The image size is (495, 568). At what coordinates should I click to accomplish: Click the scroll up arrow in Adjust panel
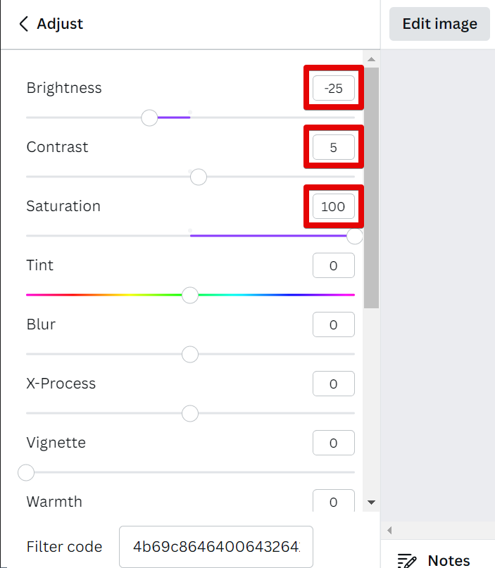pyautogui.click(x=372, y=58)
